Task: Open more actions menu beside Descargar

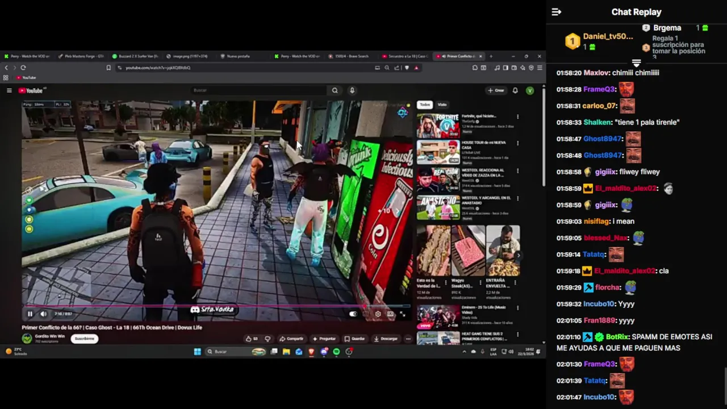Action: click(408, 339)
